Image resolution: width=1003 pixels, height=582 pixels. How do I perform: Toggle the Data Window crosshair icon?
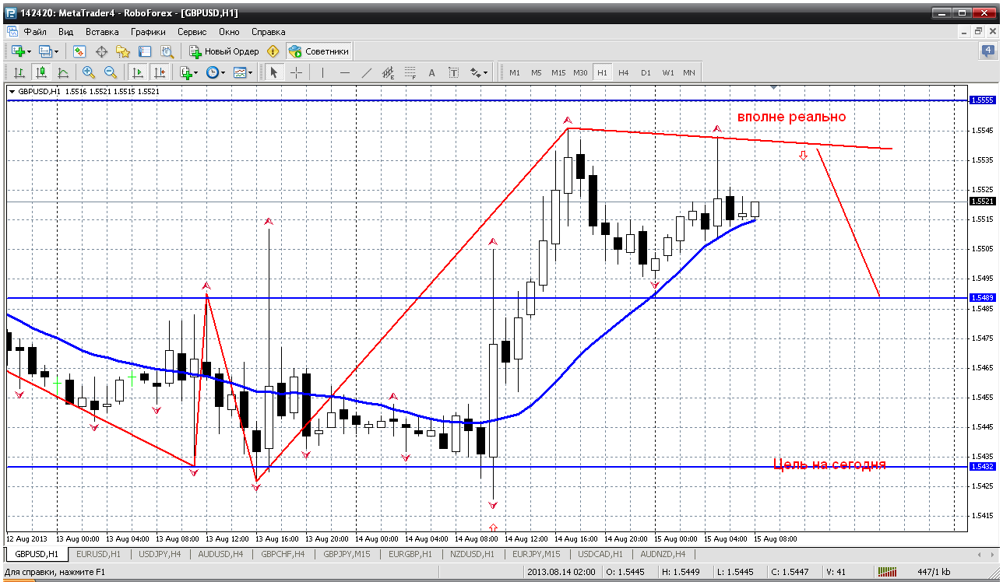pyautogui.click(x=101, y=51)
